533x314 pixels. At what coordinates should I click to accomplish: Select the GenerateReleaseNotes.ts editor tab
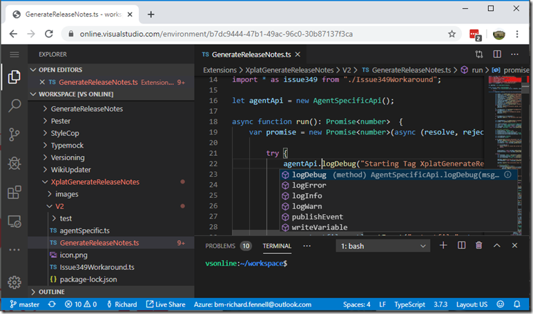click(x=251, y=55)
